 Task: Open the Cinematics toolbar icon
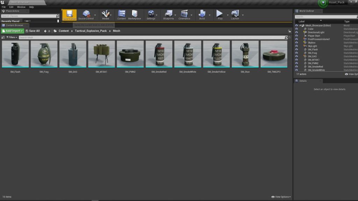point(184,14)
